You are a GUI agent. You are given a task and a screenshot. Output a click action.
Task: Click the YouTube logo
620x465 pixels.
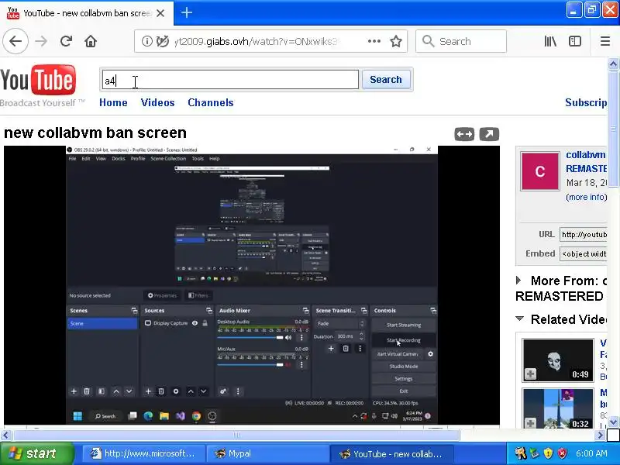(38, 80)
